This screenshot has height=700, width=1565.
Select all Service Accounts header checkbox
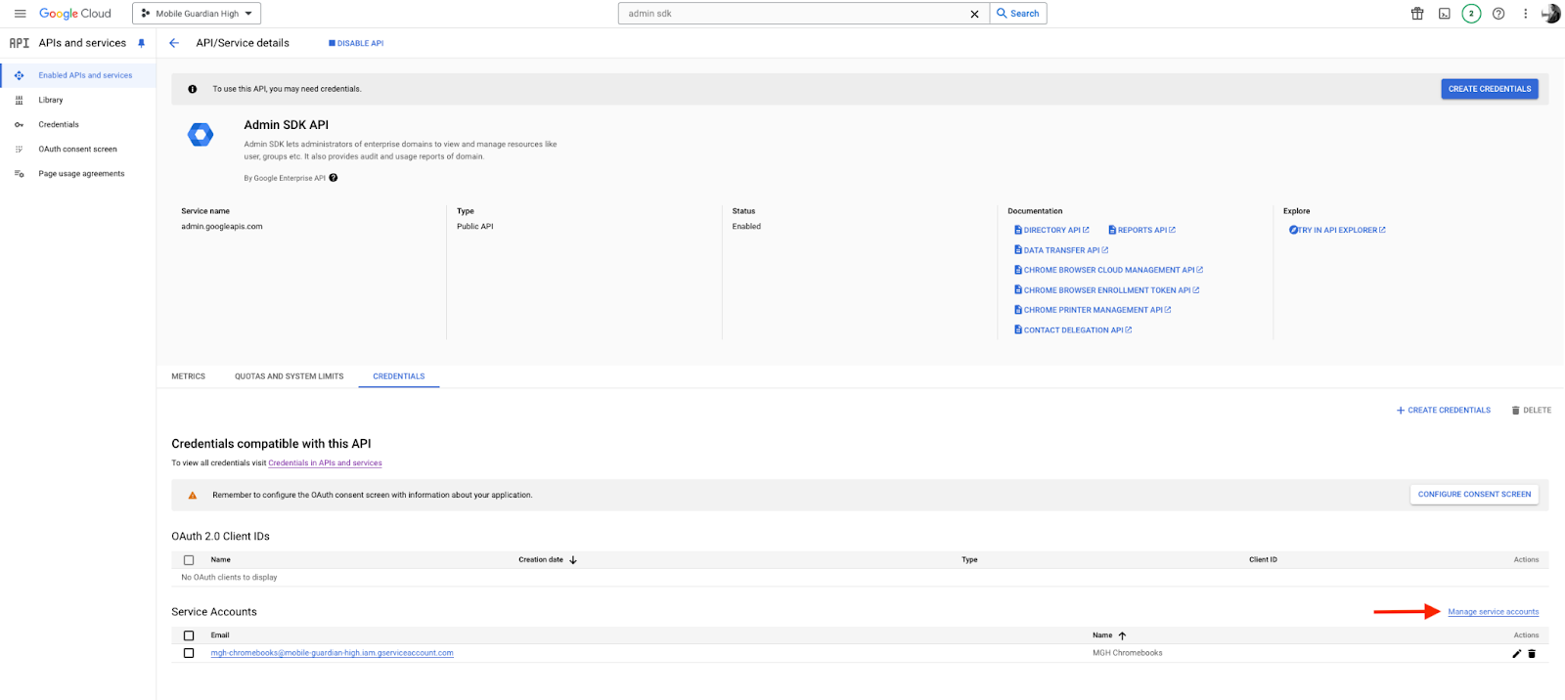pos(189,635)
